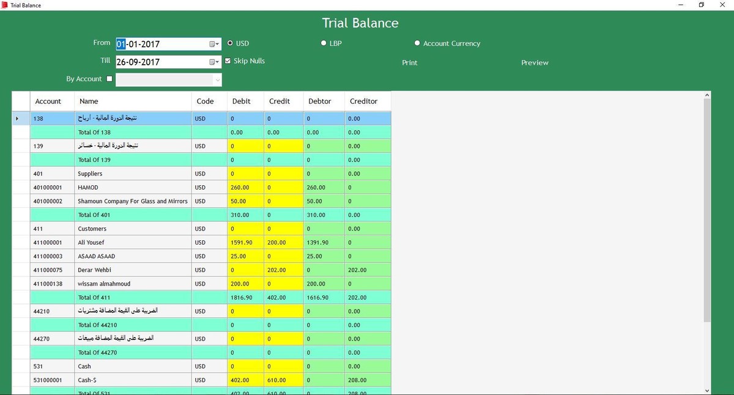Open the From date calendar picker
Image resolution: width=734 pixels, height=395 pixels.
tap(214, 44)
